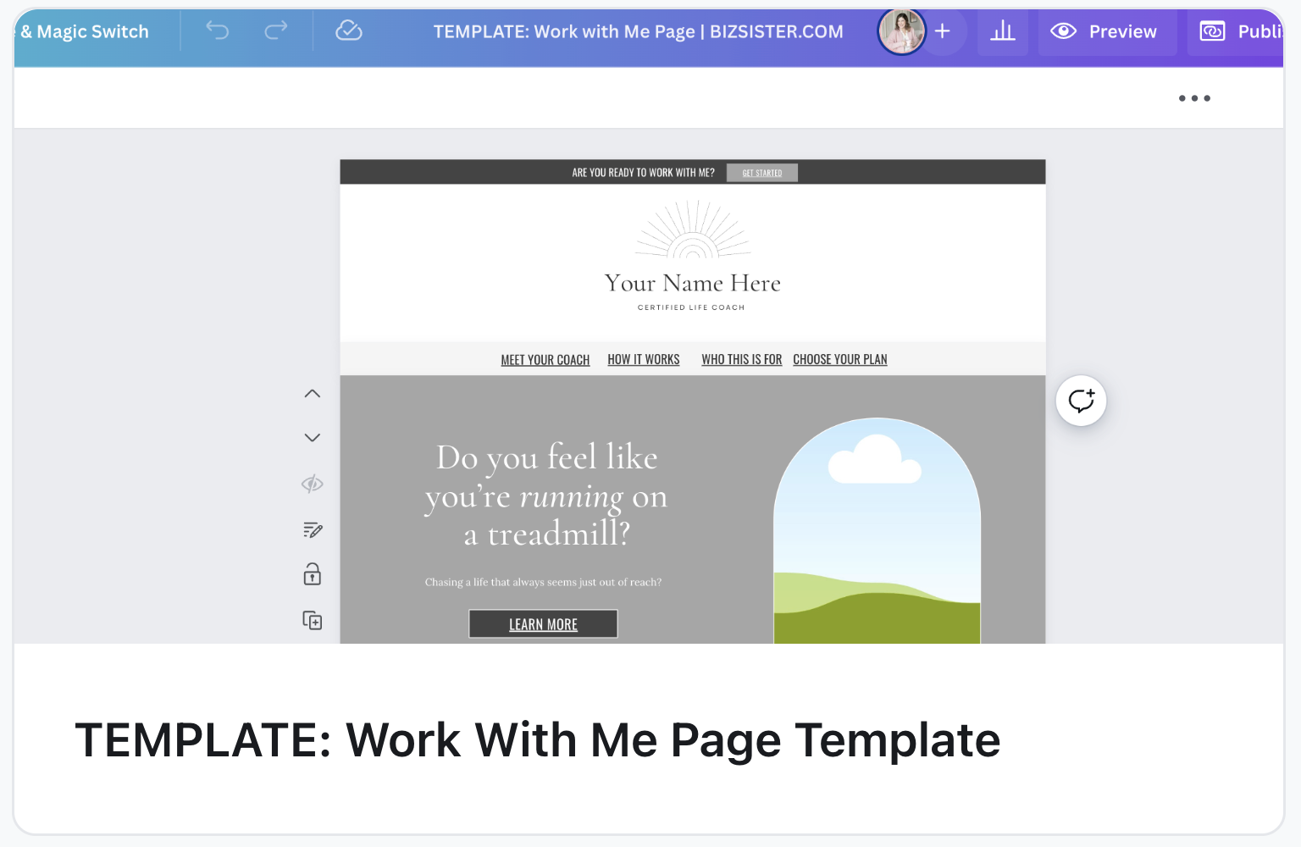Select the arched landscape image
The image size is (1301, 847).
click(877, 534)
